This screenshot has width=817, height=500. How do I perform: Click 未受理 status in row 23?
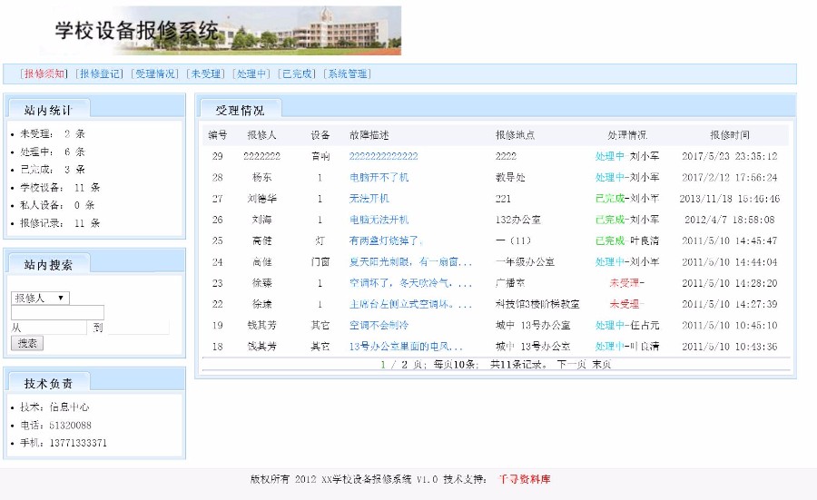[x=626, y=283]
